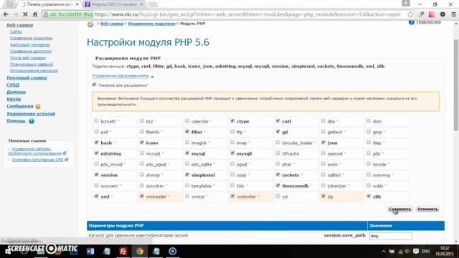
Task: Open the Chrome hamburger menu icon
Action: 454,14
